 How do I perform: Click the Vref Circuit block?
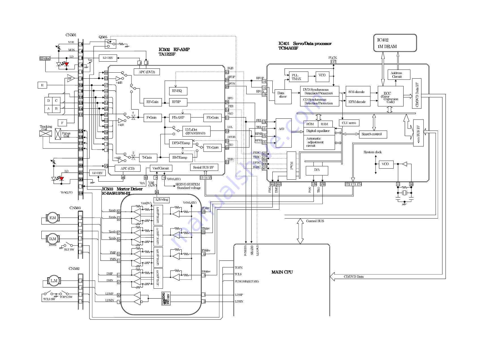pyautogui.click(x=161, y=168)
